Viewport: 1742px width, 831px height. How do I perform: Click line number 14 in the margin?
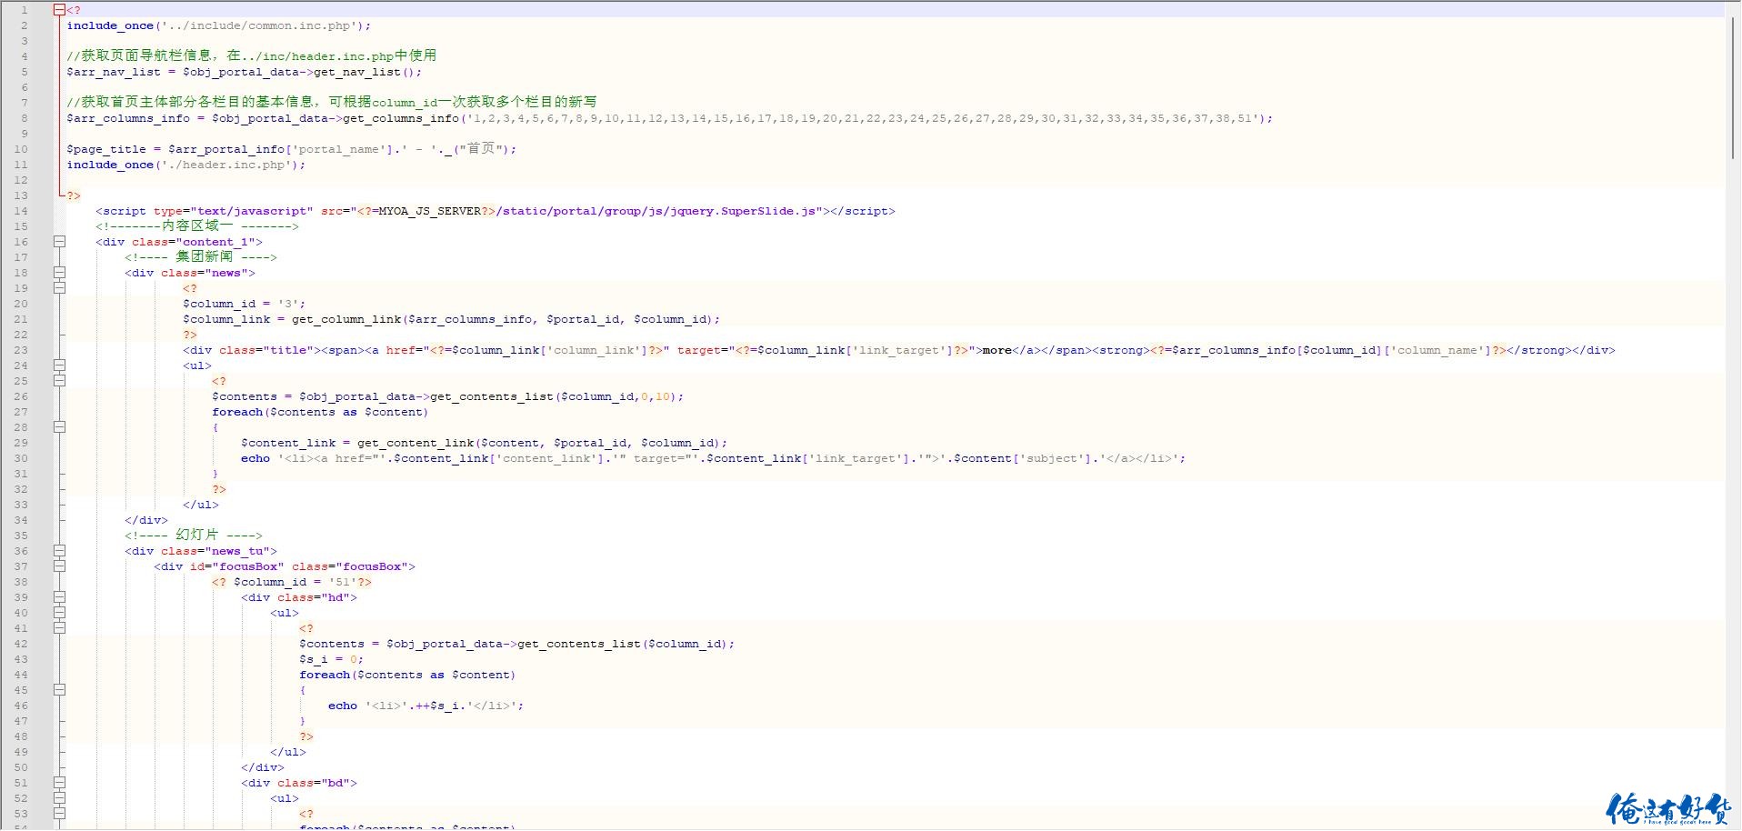[x=21, y=211]
